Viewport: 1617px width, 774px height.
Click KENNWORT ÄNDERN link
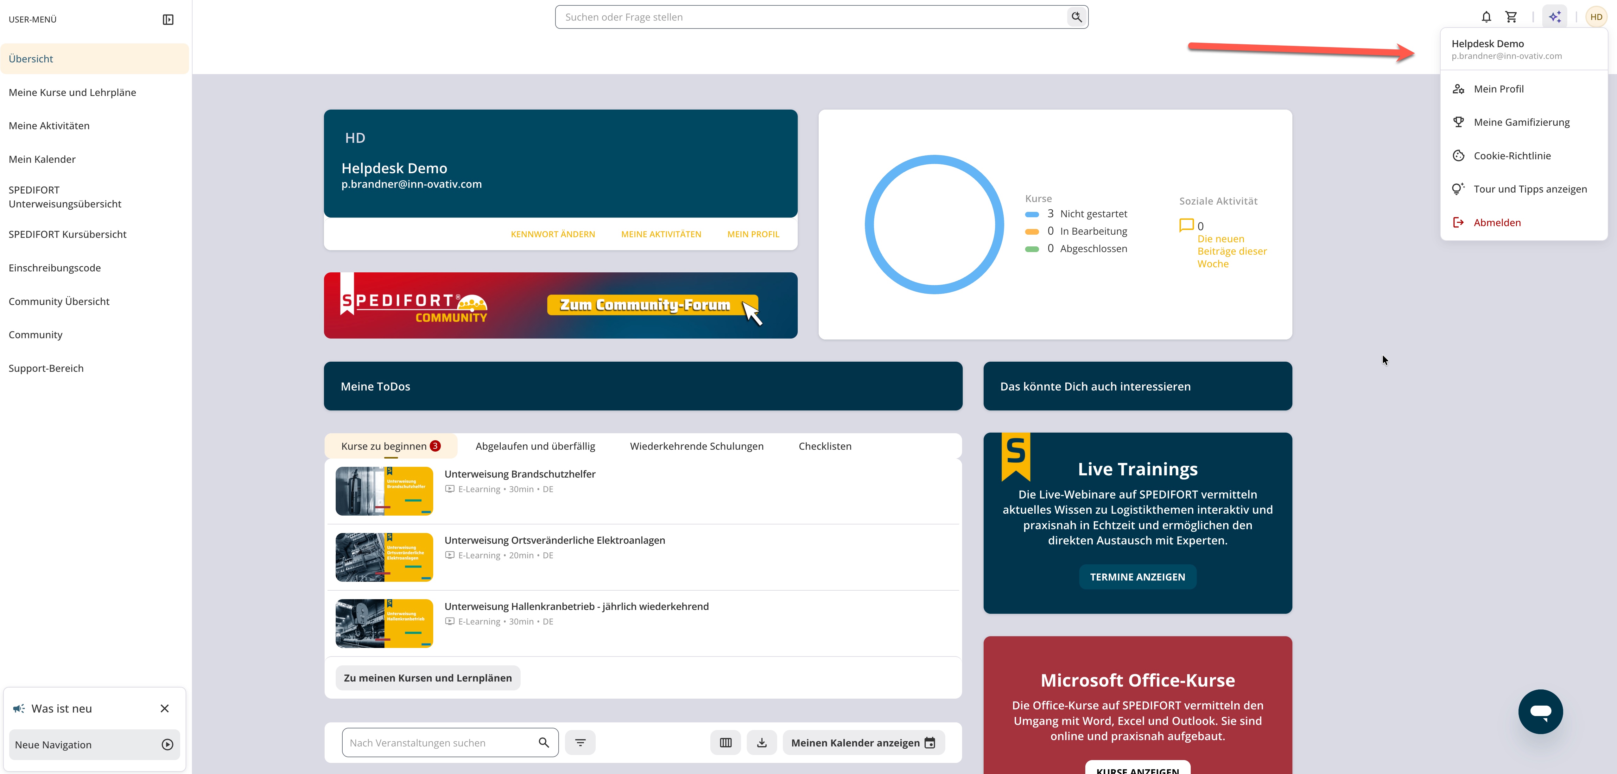[552, 234]
